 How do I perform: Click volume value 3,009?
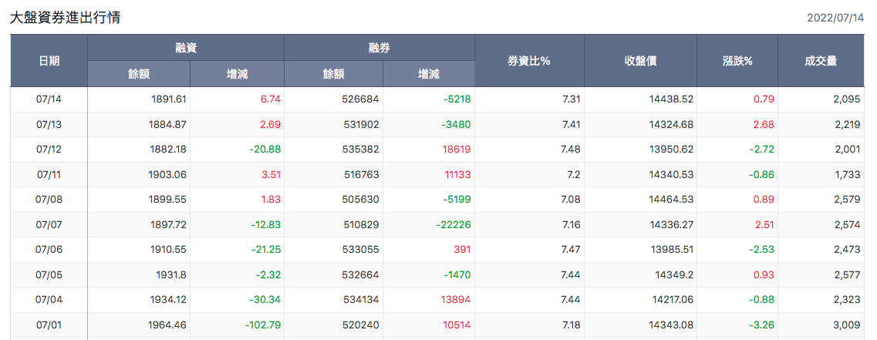(848, 325)
